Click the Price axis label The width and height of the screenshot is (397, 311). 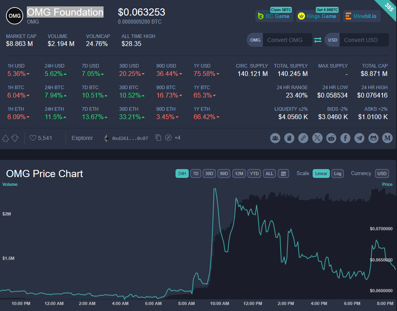coord(387,184)
